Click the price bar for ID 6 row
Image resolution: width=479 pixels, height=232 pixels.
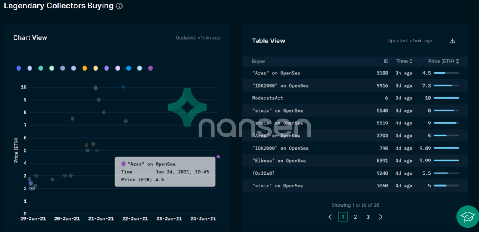446,98
